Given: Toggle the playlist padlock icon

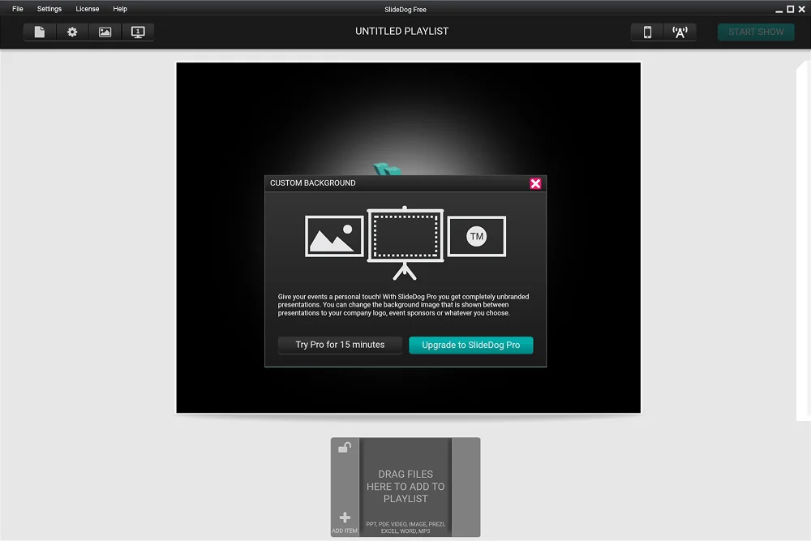Looking at the screenshot, I should point(345,447).
